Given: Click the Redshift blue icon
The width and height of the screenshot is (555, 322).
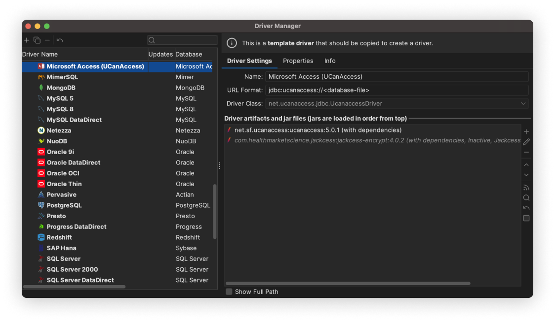Looking at the screenshot, I should click(41, 237).
